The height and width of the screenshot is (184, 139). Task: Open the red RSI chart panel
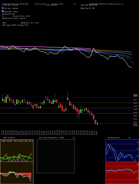tap(122, 173)
